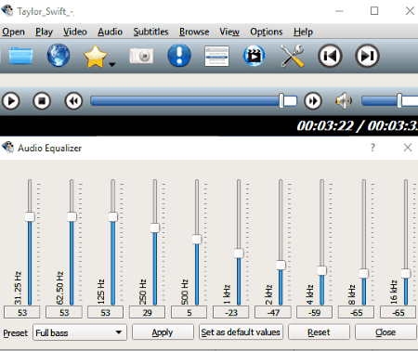Click the 4 kHz equalizer slider handle

coord(322,270)
